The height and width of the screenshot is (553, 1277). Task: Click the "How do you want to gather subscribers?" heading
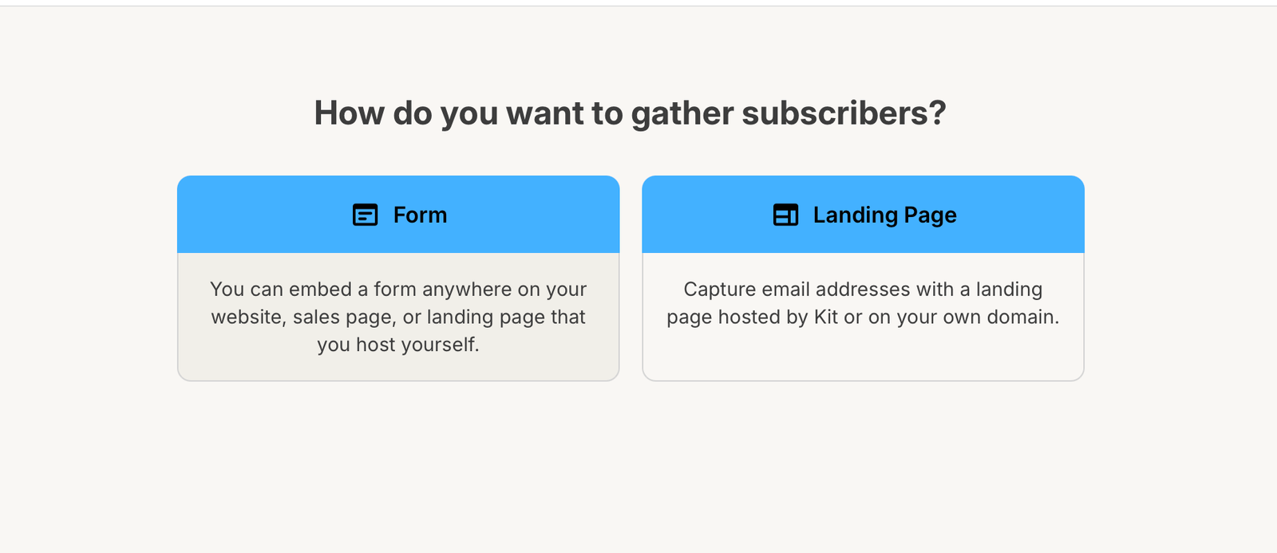(630, 113)
